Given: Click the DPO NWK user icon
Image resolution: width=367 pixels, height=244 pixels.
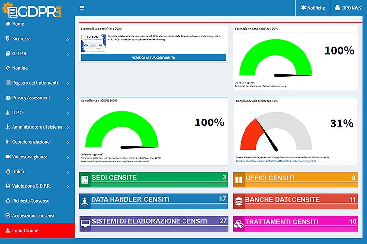Looking at the screenshot, I should click(x=337, y=8).
